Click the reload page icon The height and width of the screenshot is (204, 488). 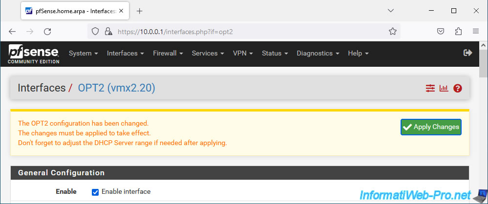click(47, 31)
